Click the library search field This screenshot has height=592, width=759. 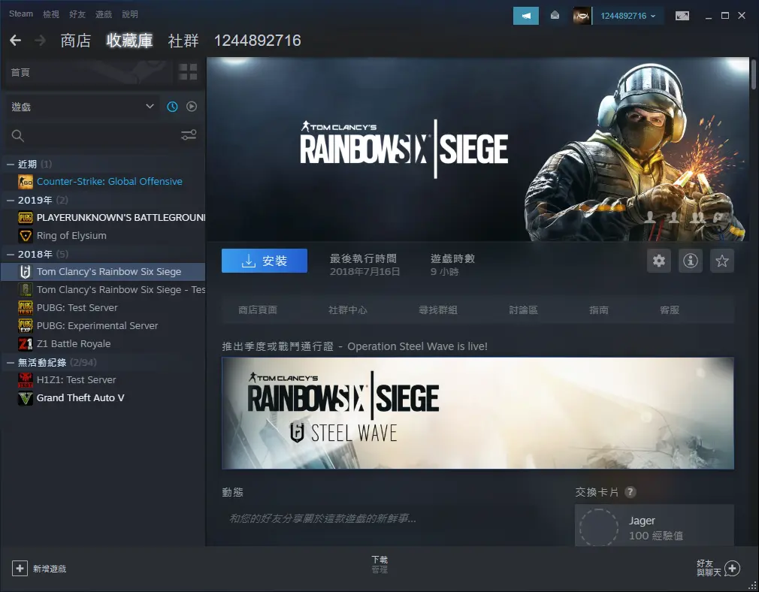click(92, 135)
